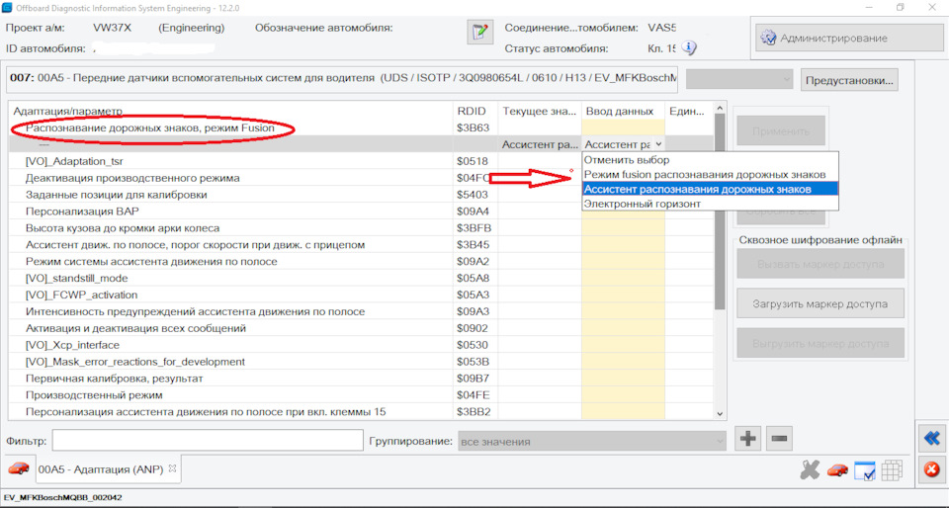Click the Администрирование gear icon

(767, 38)
